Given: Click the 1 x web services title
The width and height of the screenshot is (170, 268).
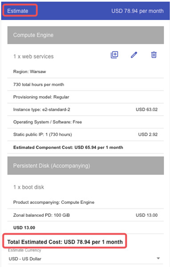Looking at the screenshot, I should [33, 56].
